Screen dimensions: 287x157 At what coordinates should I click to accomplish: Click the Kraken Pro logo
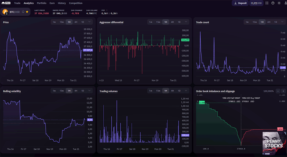pos(6,3)
